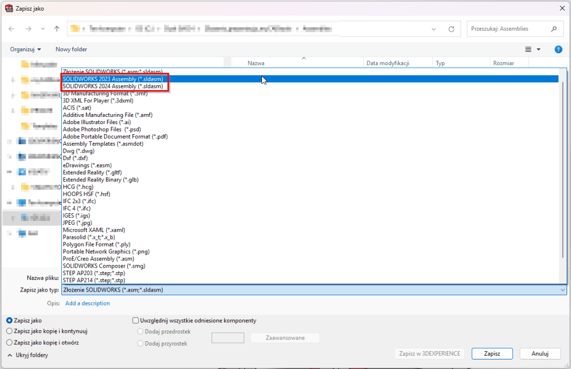This screenshot has height=369, width=571.
Task: Click the Add a description link
Action: [88, 303]
